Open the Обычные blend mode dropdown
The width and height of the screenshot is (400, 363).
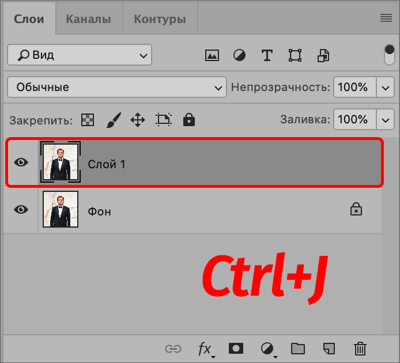[117, 87]
